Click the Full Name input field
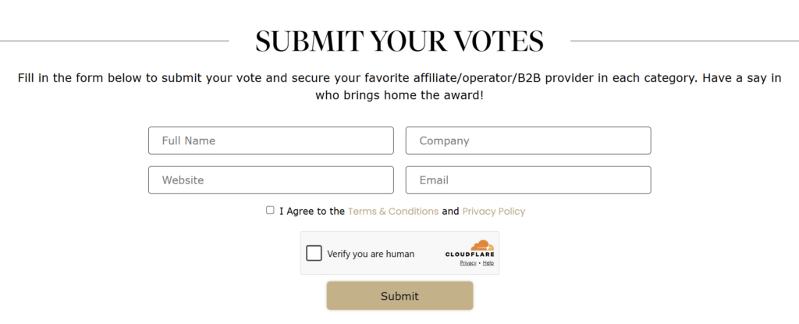The height and width of the screenshot is (324, 799). click(x=271, y=141)
